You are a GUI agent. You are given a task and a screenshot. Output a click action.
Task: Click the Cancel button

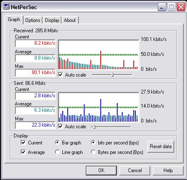coord(135,170)
